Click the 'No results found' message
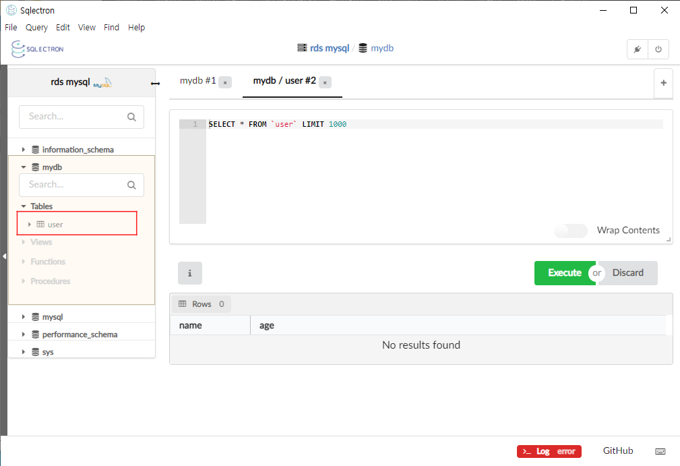Image resolution: width=680 pixels, height=466 pixels. coord(421,345)
